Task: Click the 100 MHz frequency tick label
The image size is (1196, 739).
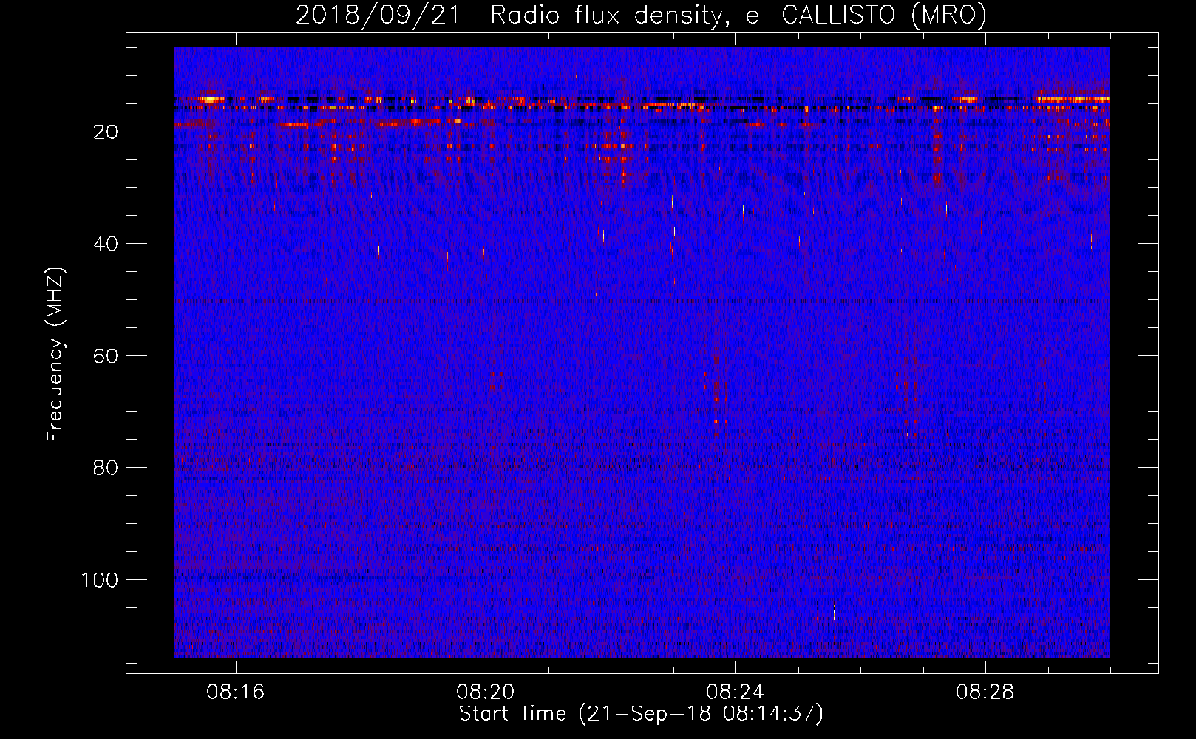Action: (x=100, y=580)
